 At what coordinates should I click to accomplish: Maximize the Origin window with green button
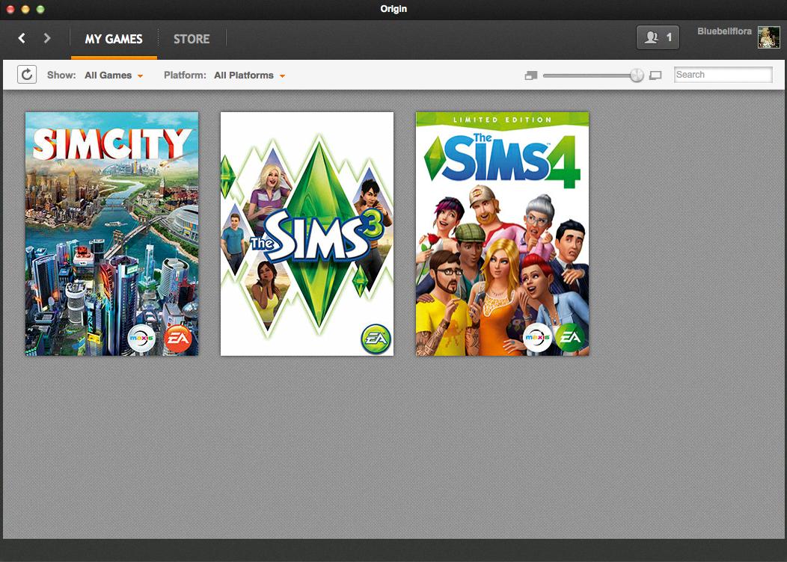coord(40,9)
